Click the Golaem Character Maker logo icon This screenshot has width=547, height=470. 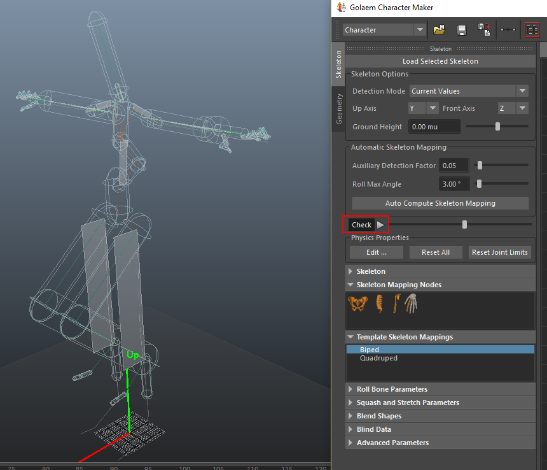(341, 8)
